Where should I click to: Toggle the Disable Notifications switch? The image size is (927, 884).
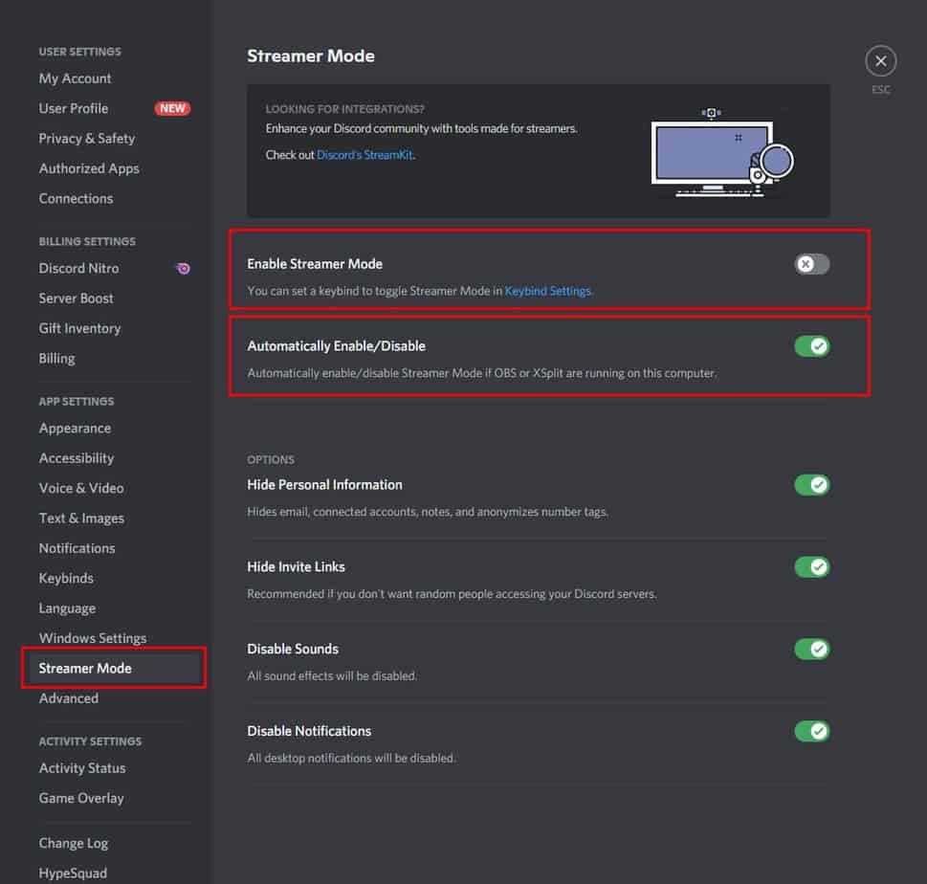(811, 732)
